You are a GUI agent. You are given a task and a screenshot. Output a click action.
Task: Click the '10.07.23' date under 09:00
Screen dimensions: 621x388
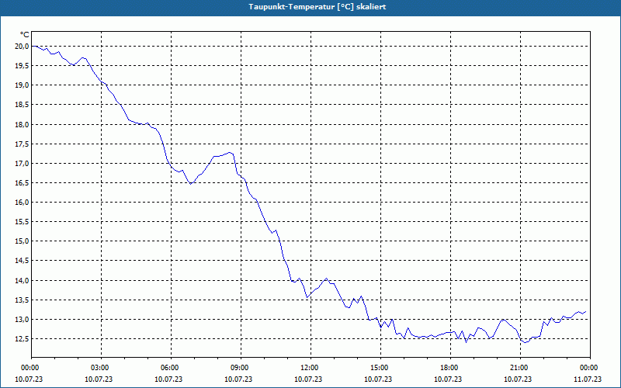coord(238,379)
